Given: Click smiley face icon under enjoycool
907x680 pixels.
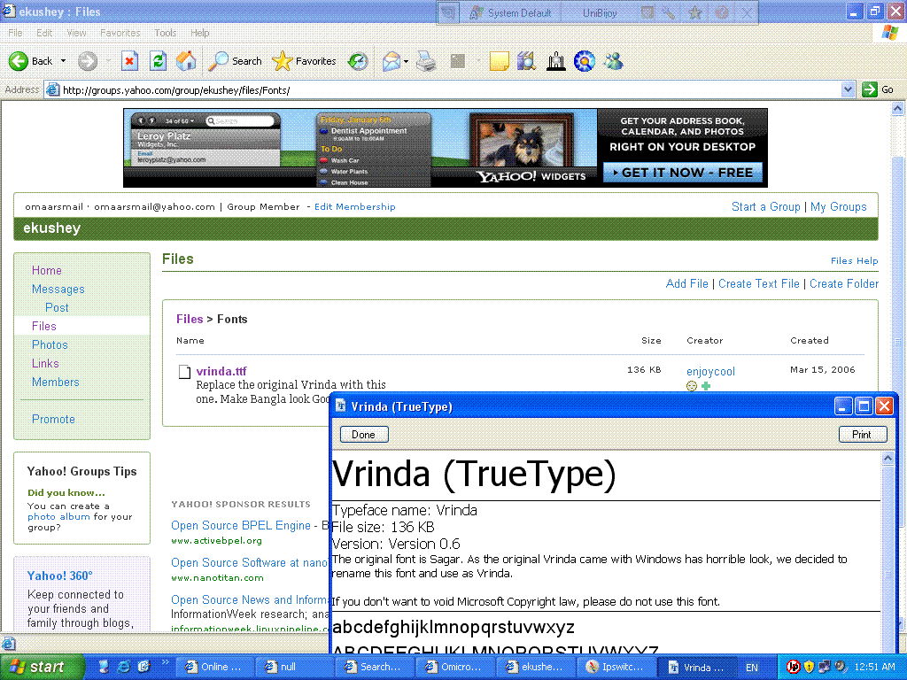Looking at the screenshot, I should click(691, 386).
